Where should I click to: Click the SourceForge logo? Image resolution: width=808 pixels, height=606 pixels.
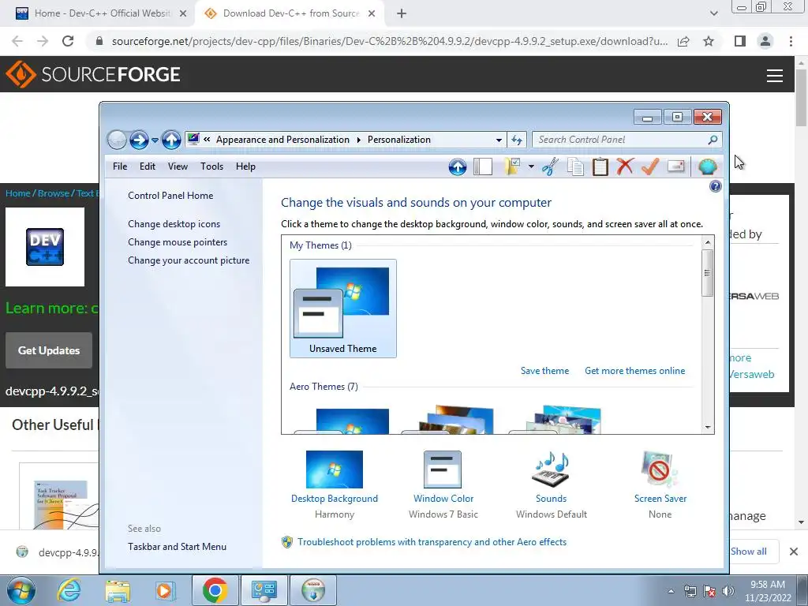(x=93, y=75)
